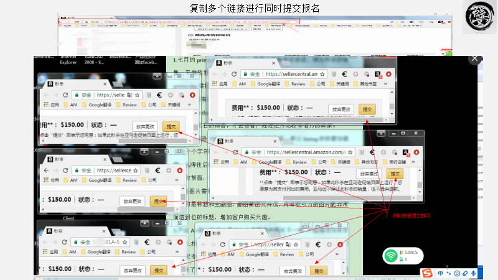The image size is (498, 280).
Task: Expand bookmark overflow » in the top-right window
Action: [385, 84]
